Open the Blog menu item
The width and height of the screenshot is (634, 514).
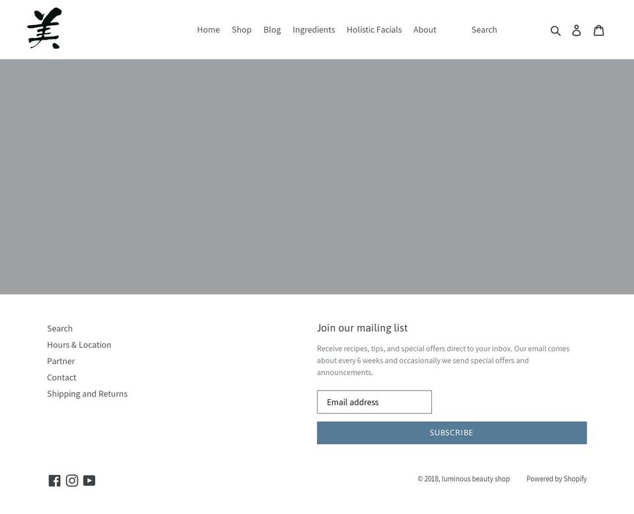pyautogui.click(x=272, y=30)
